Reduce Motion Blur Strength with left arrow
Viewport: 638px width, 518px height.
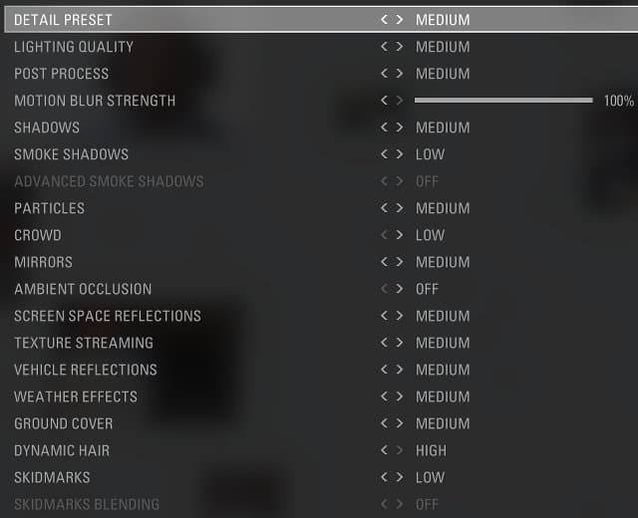point(384,101)
